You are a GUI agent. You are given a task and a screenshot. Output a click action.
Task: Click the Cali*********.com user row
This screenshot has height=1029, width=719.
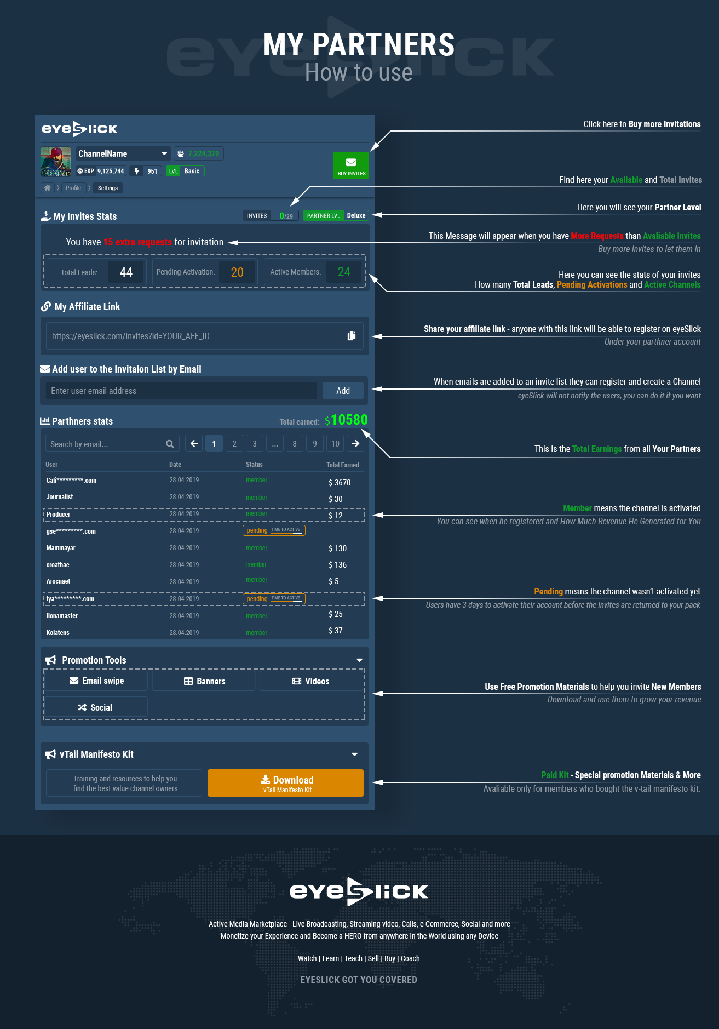coord(205,481)
